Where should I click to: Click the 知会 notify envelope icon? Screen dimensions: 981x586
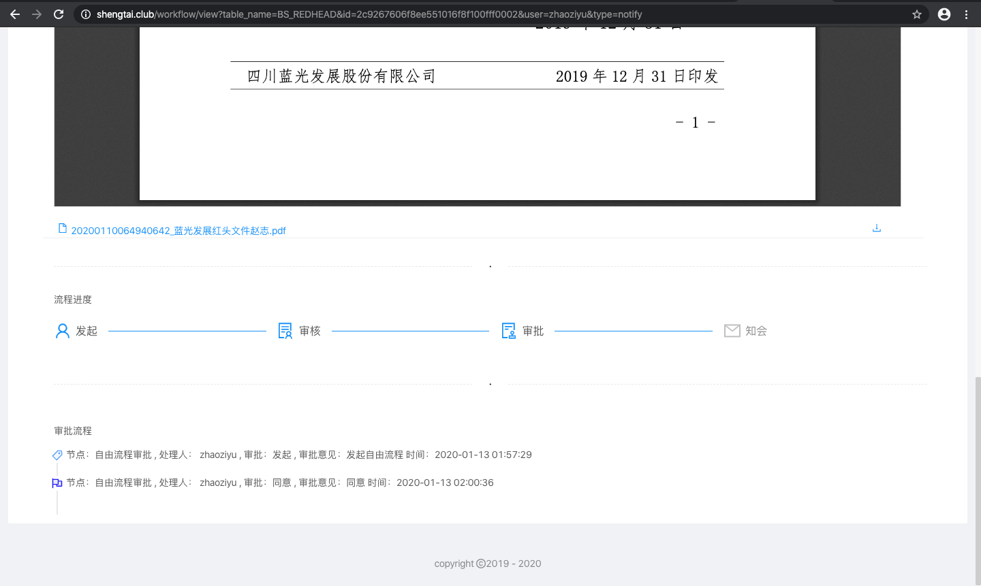(x=732, y=330)
